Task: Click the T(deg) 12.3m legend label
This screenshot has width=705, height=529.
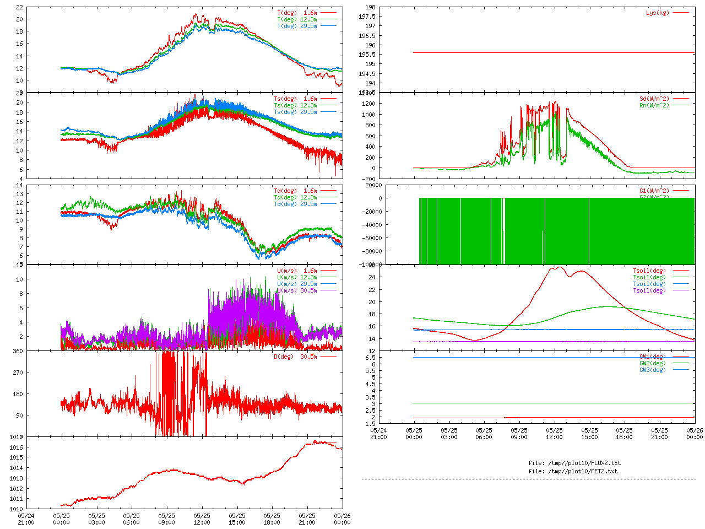Action: coord(297,19)
